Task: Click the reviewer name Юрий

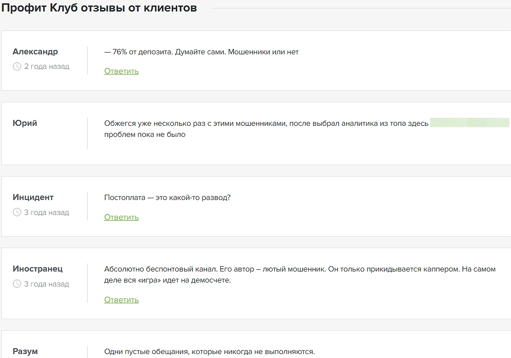Action: pos(25,123)
